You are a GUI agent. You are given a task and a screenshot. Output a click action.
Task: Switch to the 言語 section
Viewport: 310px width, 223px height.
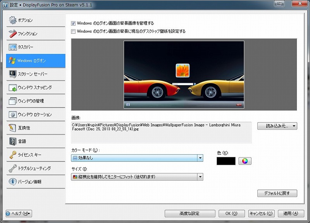pos(36,141)
